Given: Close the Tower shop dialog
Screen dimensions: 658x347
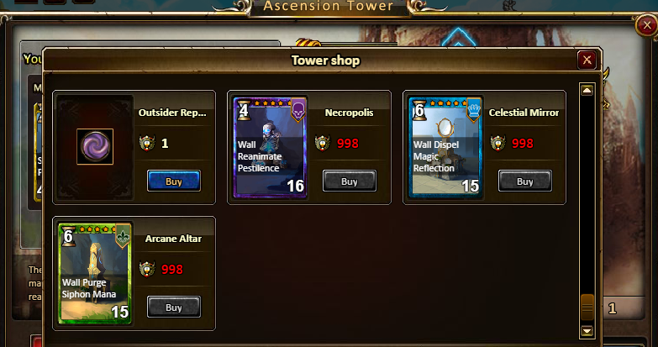Looking at the screenshot, I should pyautogui.click(x=587, y=60).
